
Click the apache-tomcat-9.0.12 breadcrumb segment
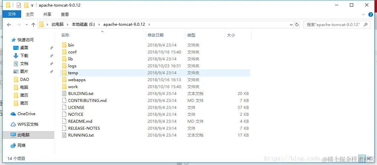(124, 24)
